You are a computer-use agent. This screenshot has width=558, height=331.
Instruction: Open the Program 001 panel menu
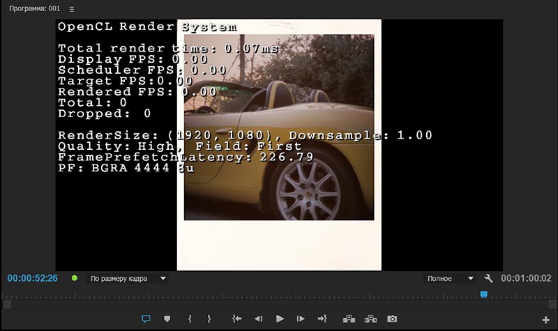coord(72,9)
